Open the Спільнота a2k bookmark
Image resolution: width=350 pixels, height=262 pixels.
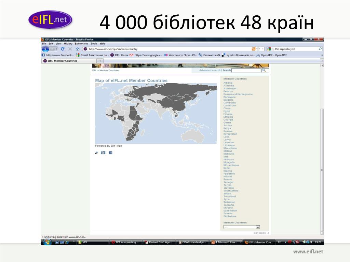(210, 55)
